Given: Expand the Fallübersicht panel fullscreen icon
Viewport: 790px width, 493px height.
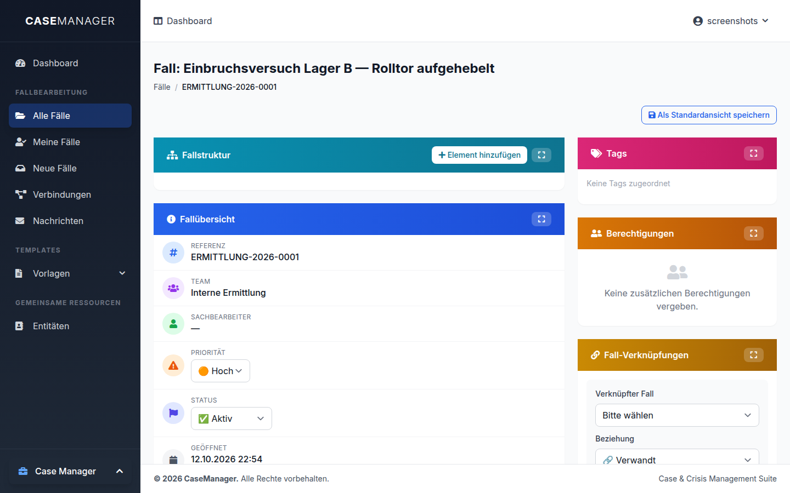Looking at the screenshot, I should [541, 219].
